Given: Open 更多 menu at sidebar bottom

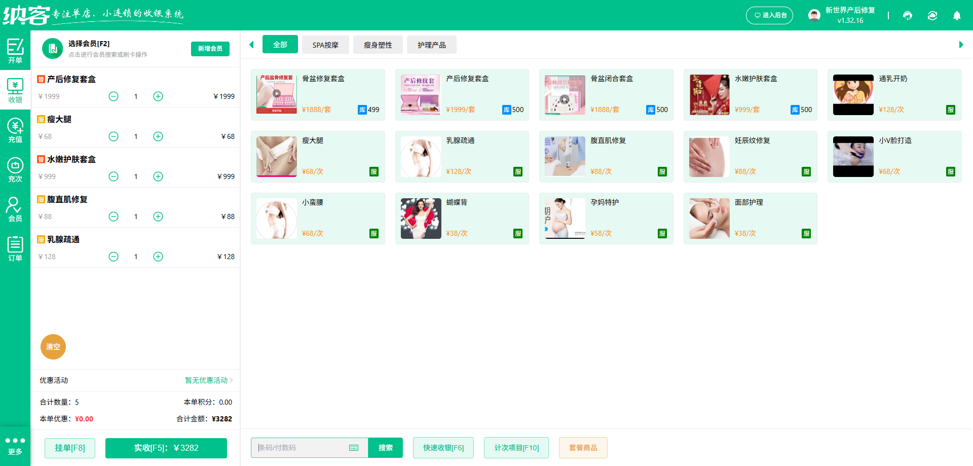Looking at the screenshot, I should [x=15, y=445].
